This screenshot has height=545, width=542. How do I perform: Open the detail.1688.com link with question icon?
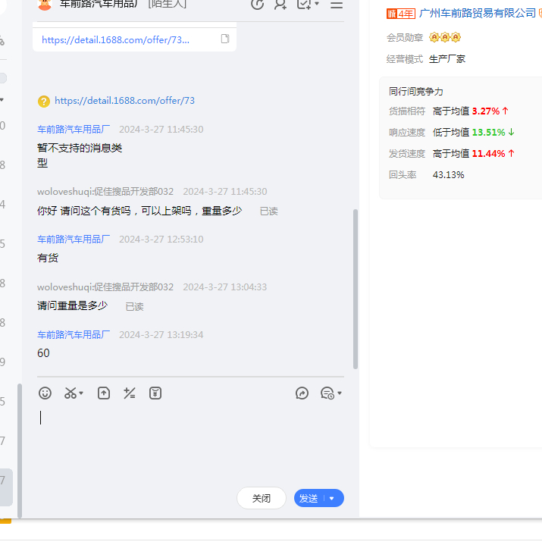[124, 101]
